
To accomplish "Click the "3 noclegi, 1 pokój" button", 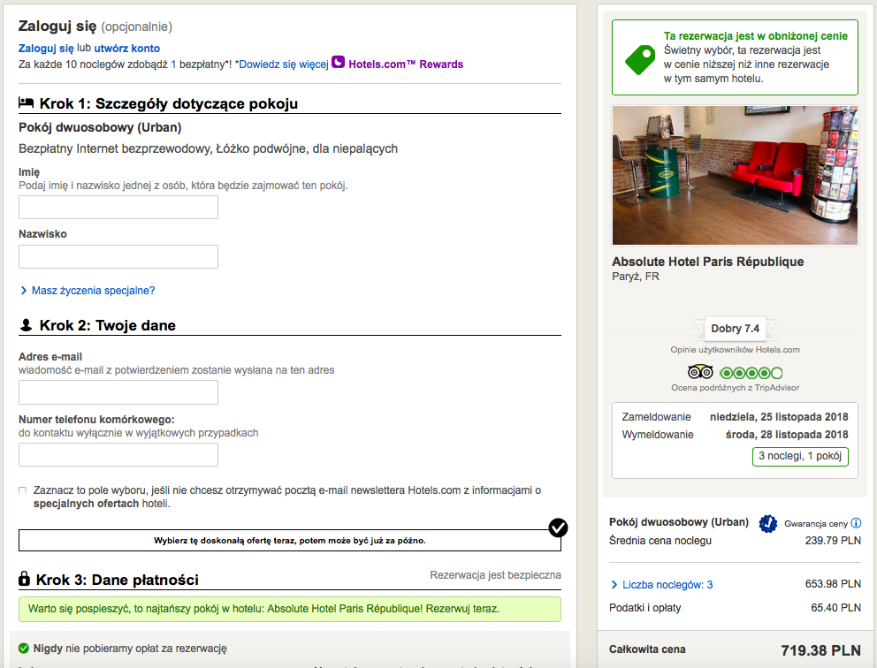I will coord(800,457).
